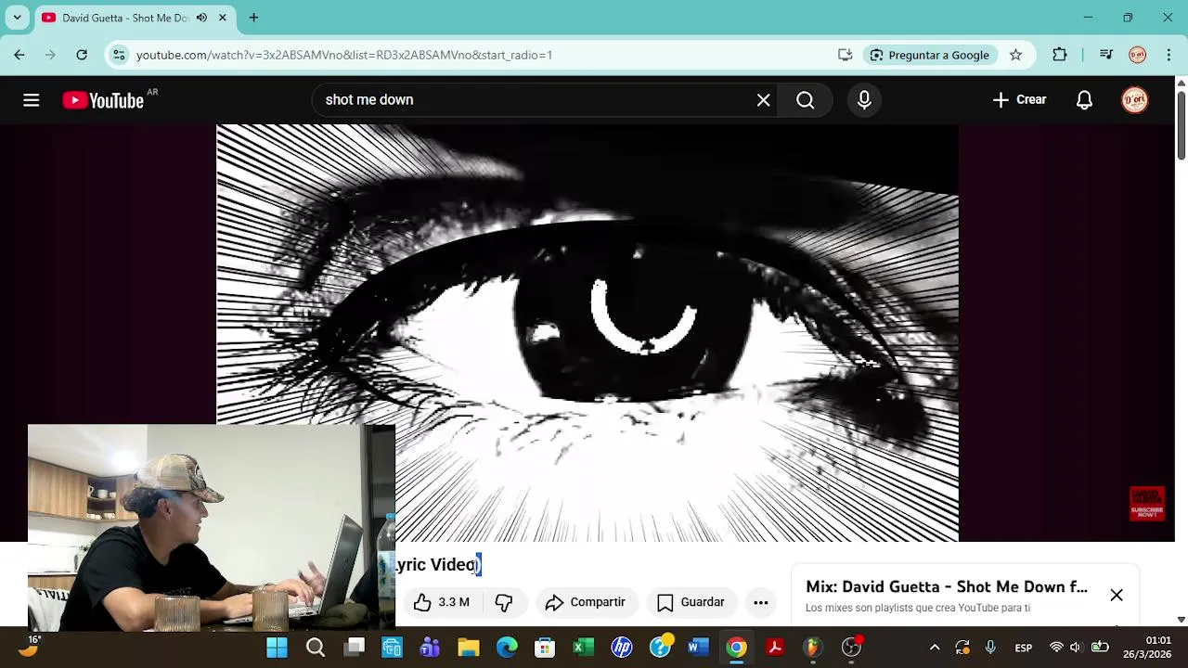Viewport: 1188px width, 668px height.
Task: Open Excel from the taskbar
Action: (584, 648)
